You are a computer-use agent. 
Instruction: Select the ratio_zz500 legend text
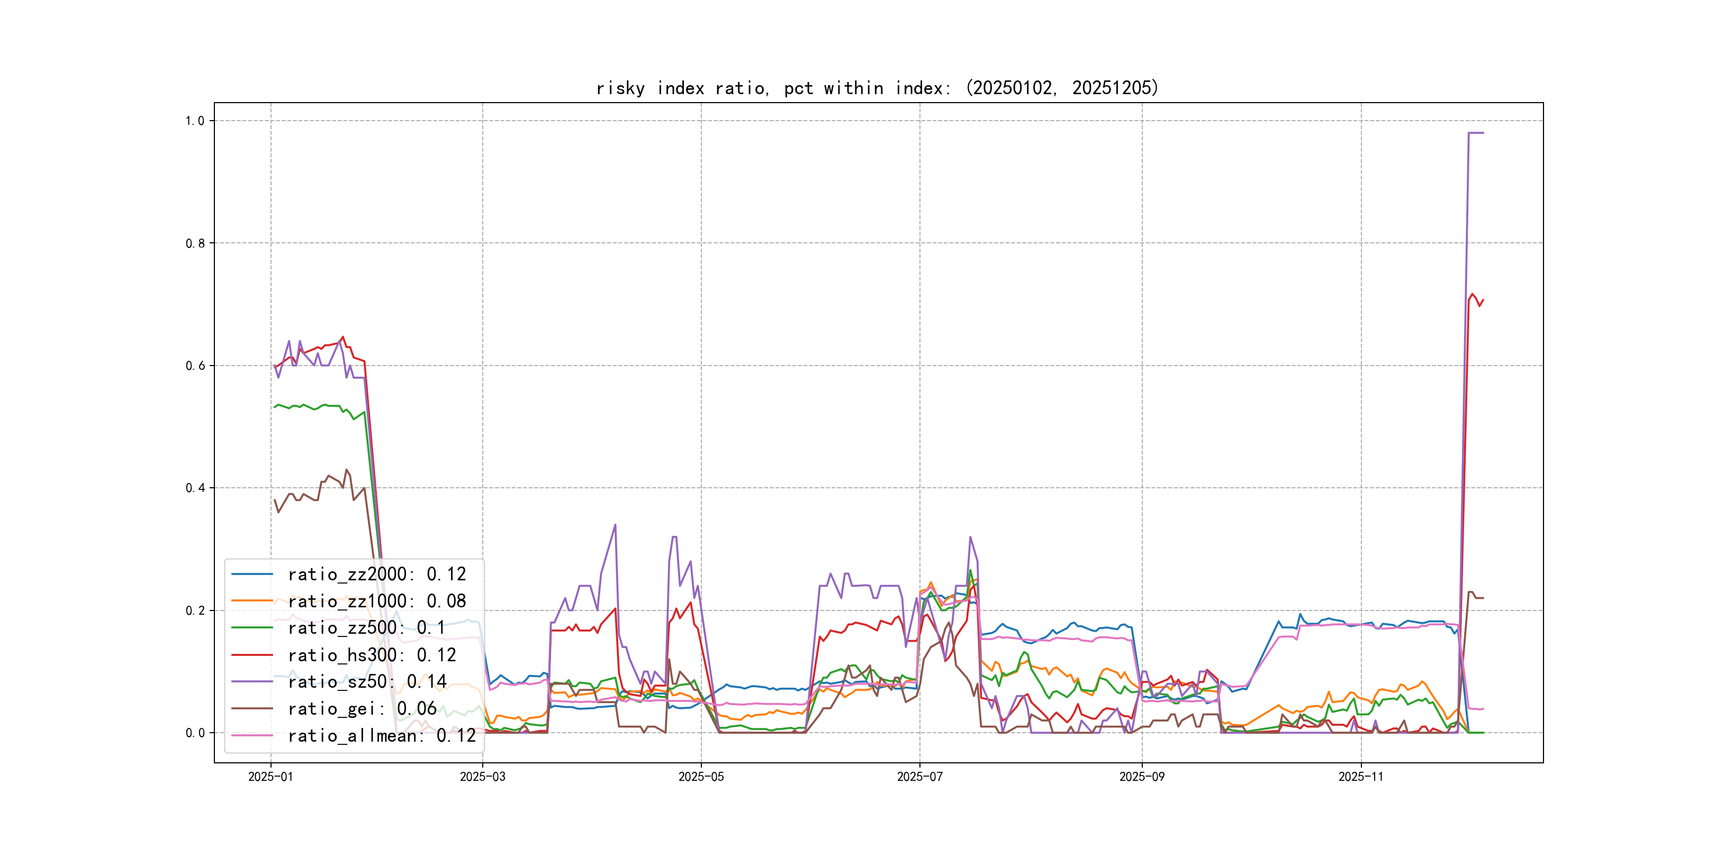pos(366,628)
